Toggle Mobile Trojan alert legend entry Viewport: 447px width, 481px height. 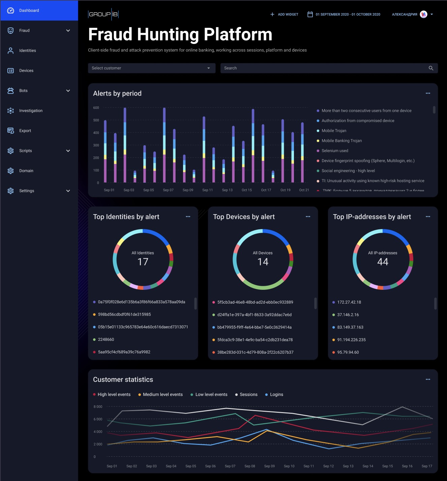click(331, 131)
